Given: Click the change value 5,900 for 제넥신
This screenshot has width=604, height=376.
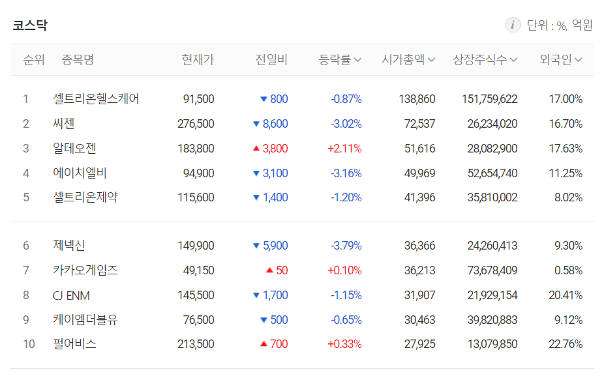Looking at the screenshot, I should pyautogui.click(x=275, y=246).
